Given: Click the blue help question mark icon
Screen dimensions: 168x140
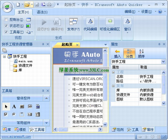Looking at the screenshot, I should click(x=160, y=12).
